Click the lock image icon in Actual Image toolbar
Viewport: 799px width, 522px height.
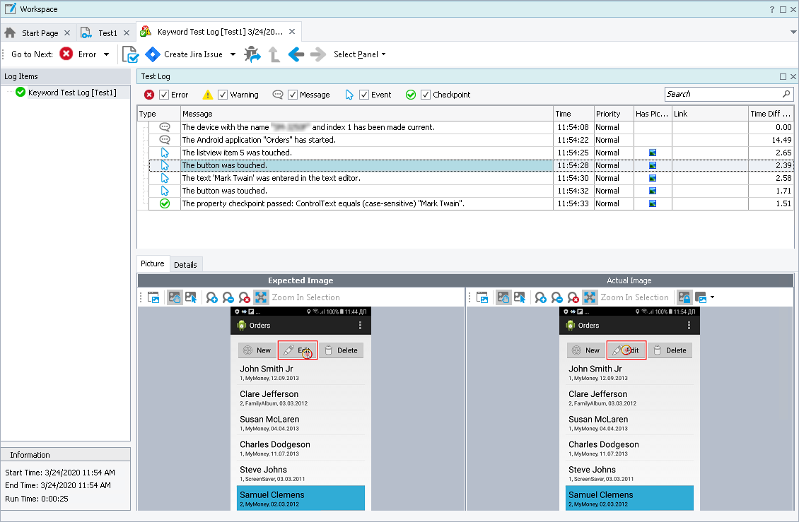pyautogui.click(x=684, y=297)
